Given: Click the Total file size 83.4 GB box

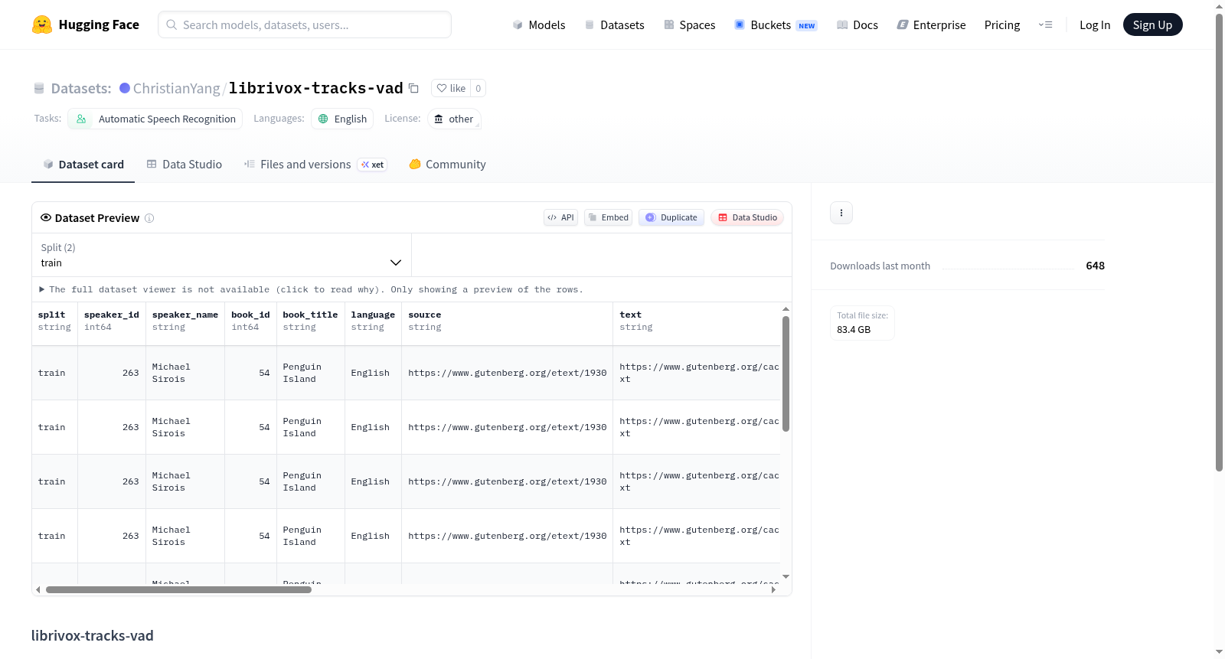Looking at the screenshot, I should click(x=863, y=323).
